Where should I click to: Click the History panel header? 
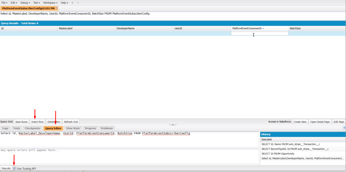pos(303,134)
